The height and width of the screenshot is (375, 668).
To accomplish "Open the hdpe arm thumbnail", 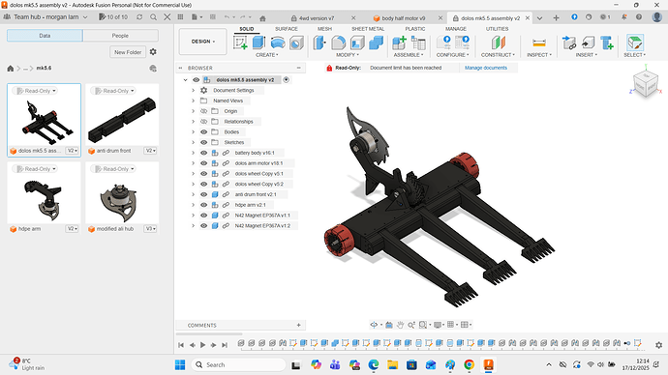I will pyautogui.click(x=44, y=192).
